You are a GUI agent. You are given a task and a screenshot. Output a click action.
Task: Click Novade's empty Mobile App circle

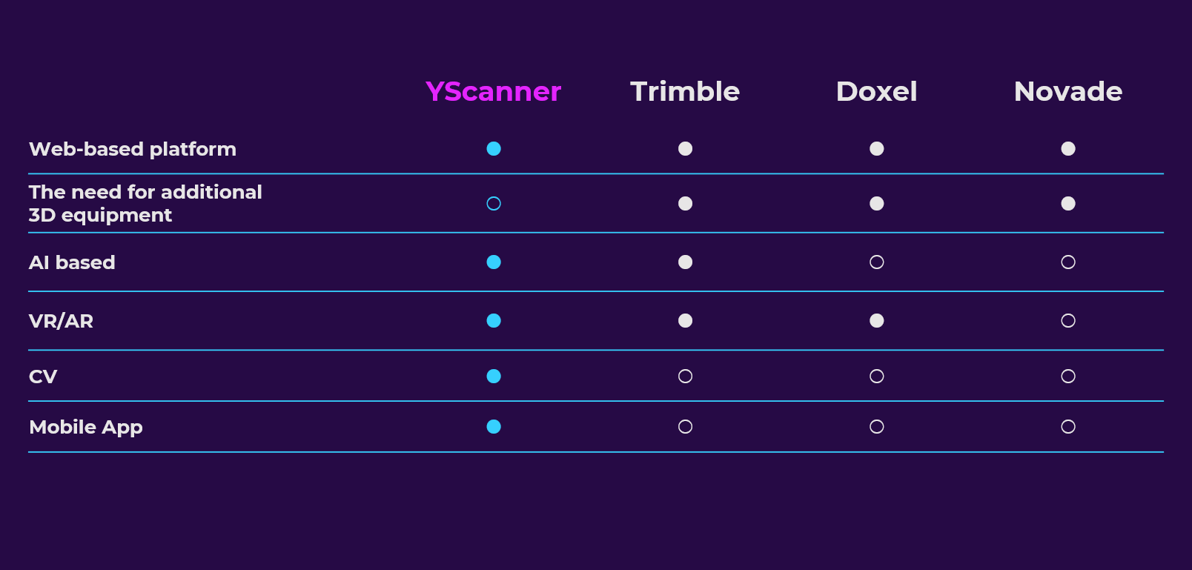[x=1067, y=427]
